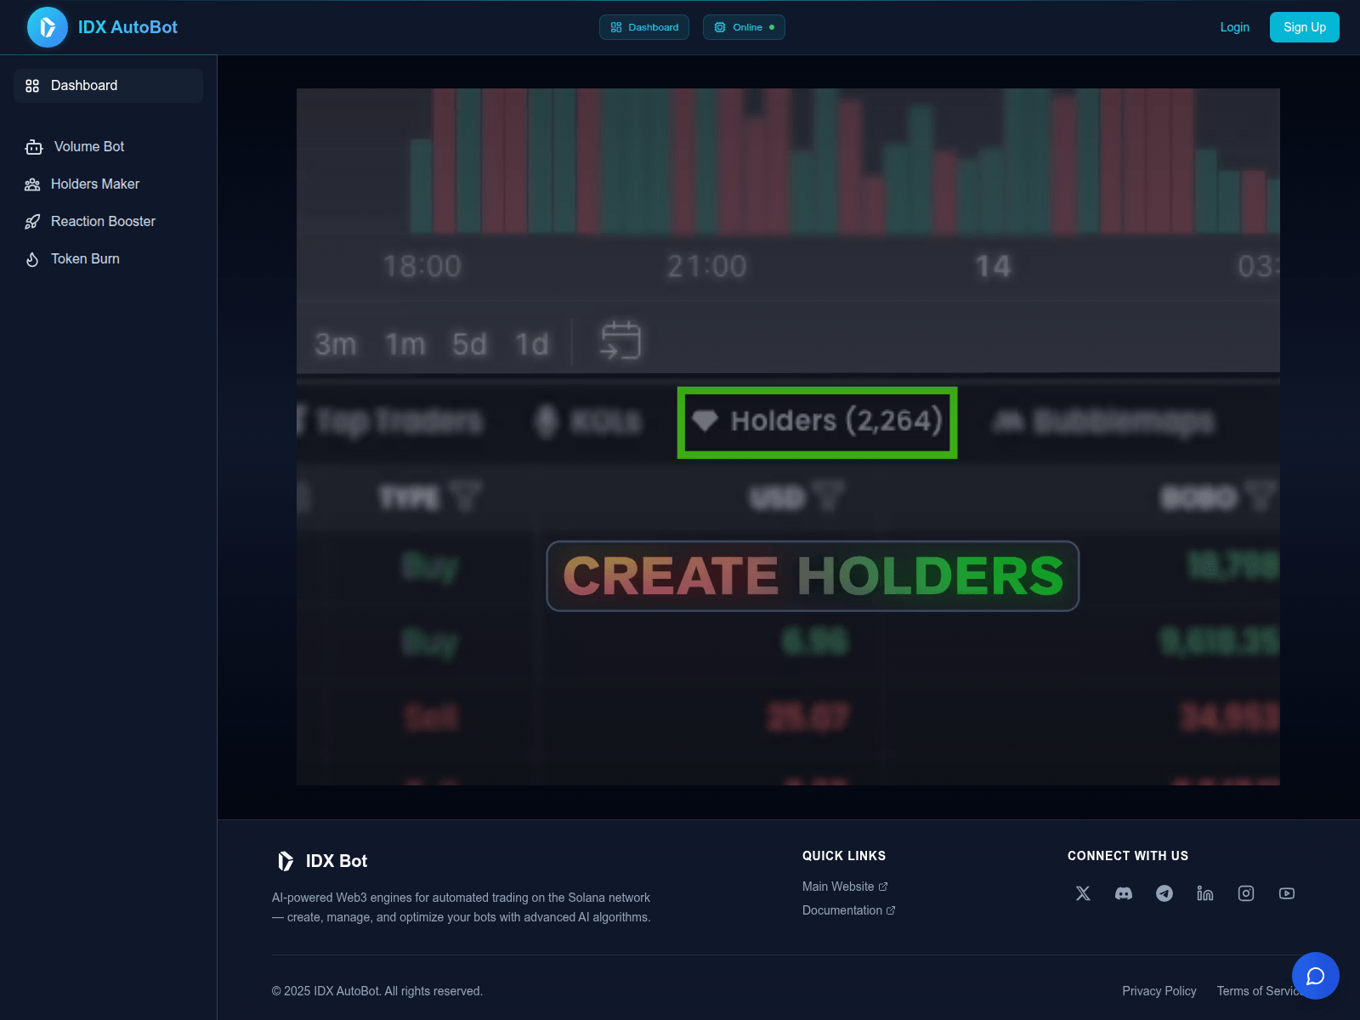Click the copyright text "© 2025 IDX AutoBot. All rights reserved."
1360x1020 pixels.
point(377,991)
